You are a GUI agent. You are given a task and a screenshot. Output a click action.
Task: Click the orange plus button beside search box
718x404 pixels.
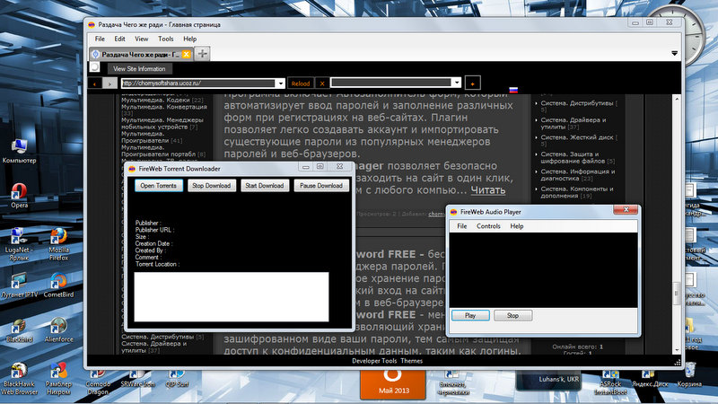click(473, 83)
